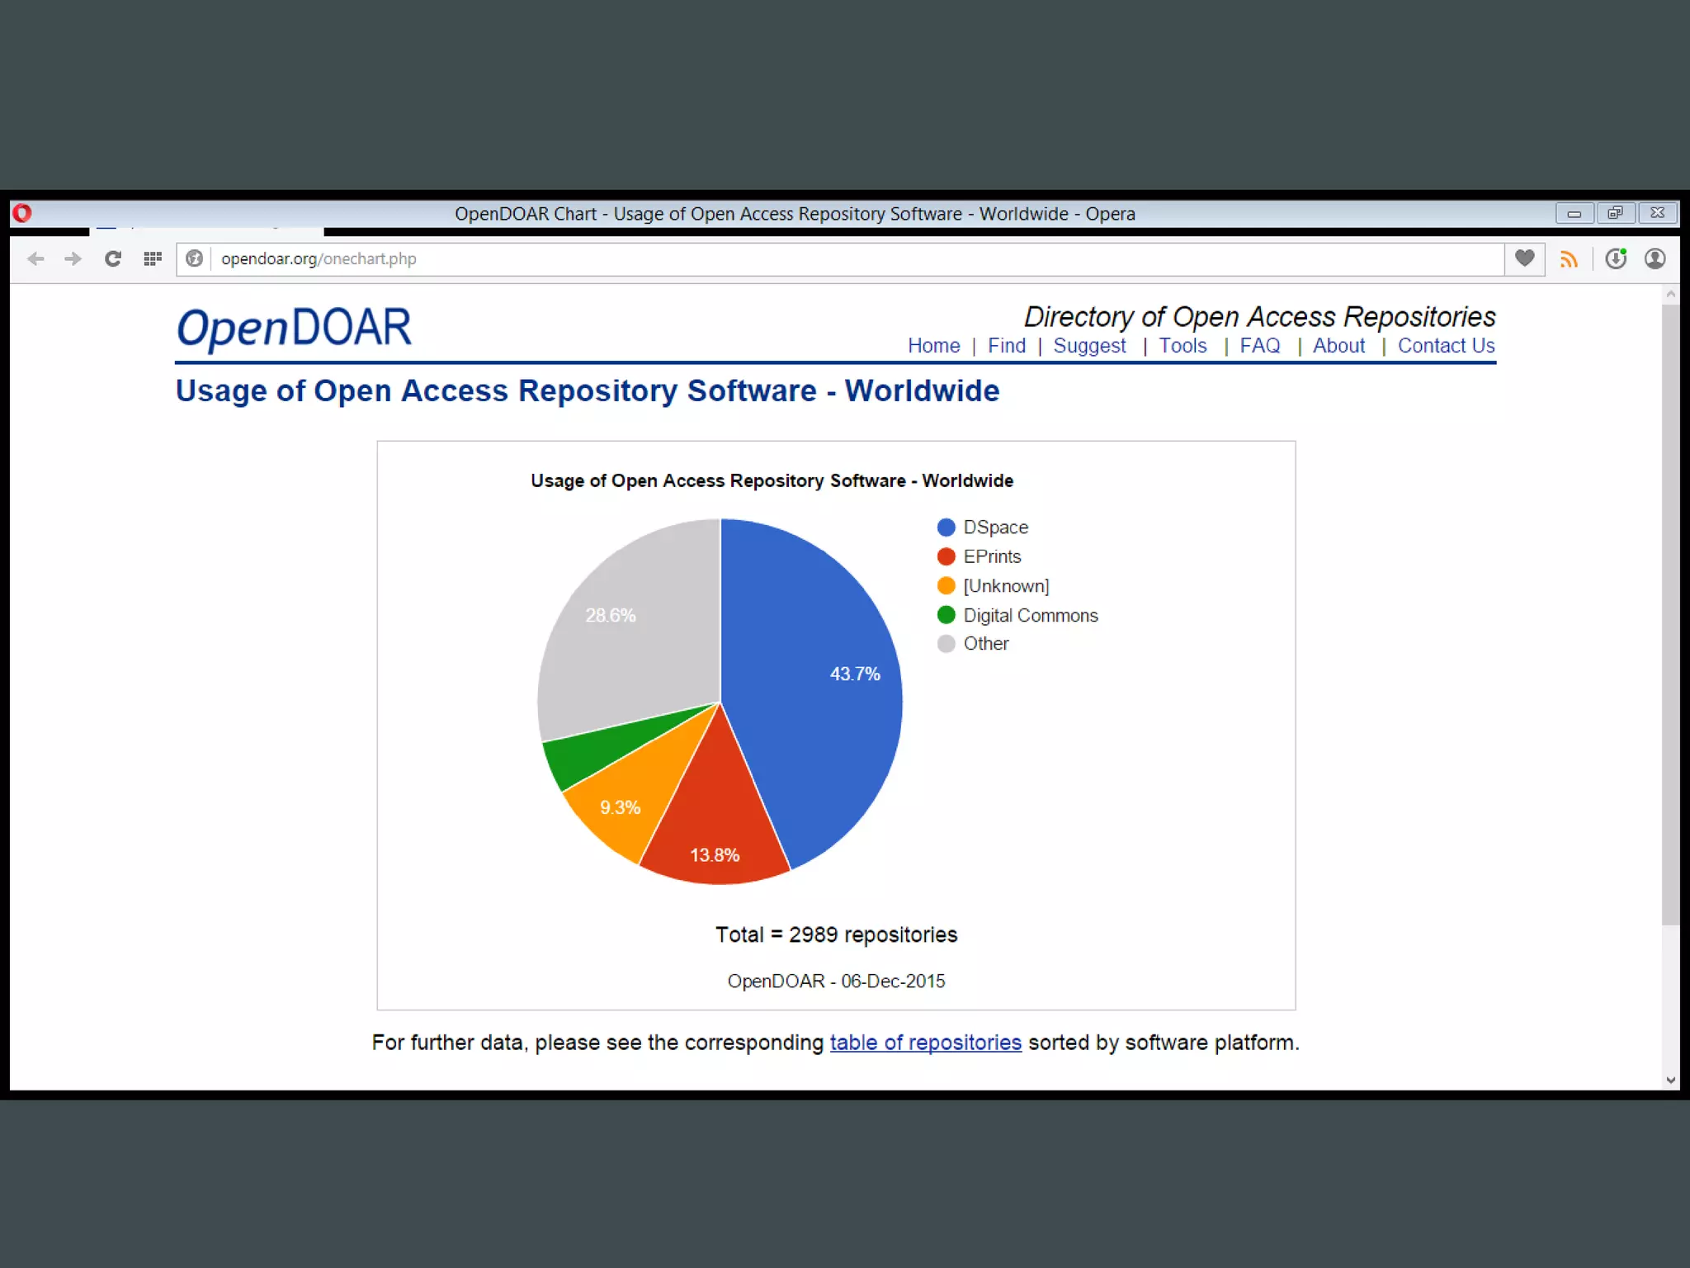Click the user profile icon
The width and height of the screenshot is (1690, 1268).
pyautogui.click(x=1655, y=259)
